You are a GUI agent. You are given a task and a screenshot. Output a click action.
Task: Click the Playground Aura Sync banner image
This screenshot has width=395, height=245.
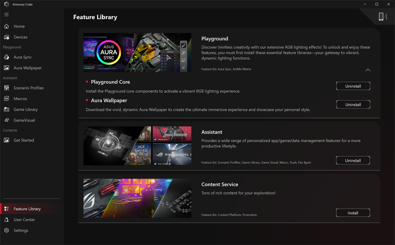point(137,52)
